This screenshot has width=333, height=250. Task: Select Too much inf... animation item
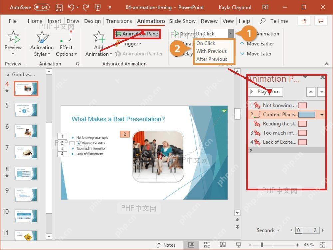click(x=287, y=133)
